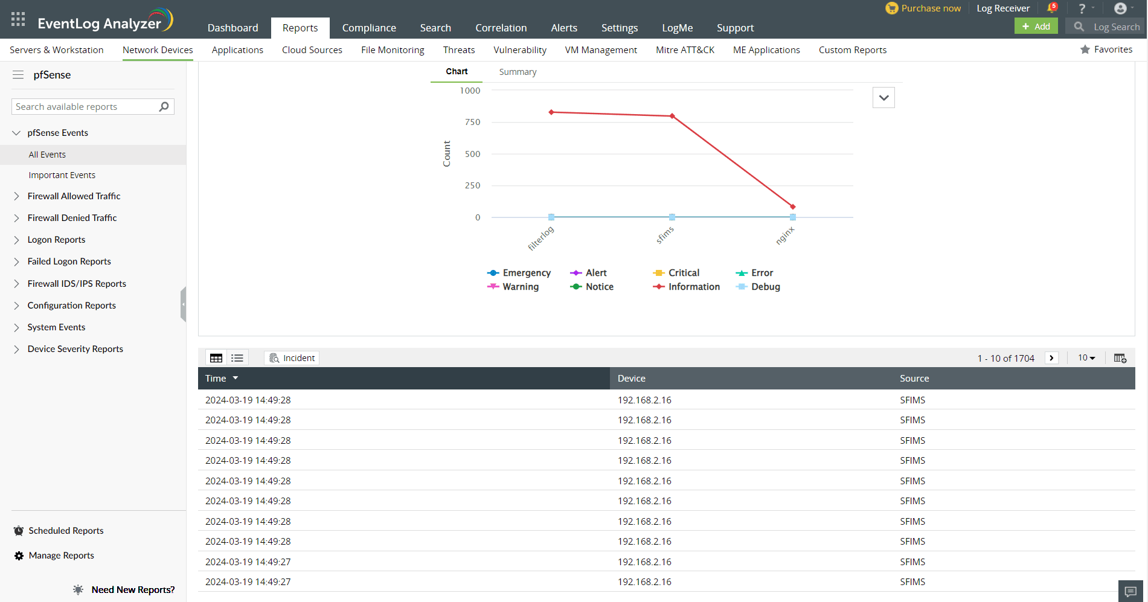Collapse the chart using the chevron button
The height and width of the screenshot is (602, 1148).
click(x=883, y=97)
